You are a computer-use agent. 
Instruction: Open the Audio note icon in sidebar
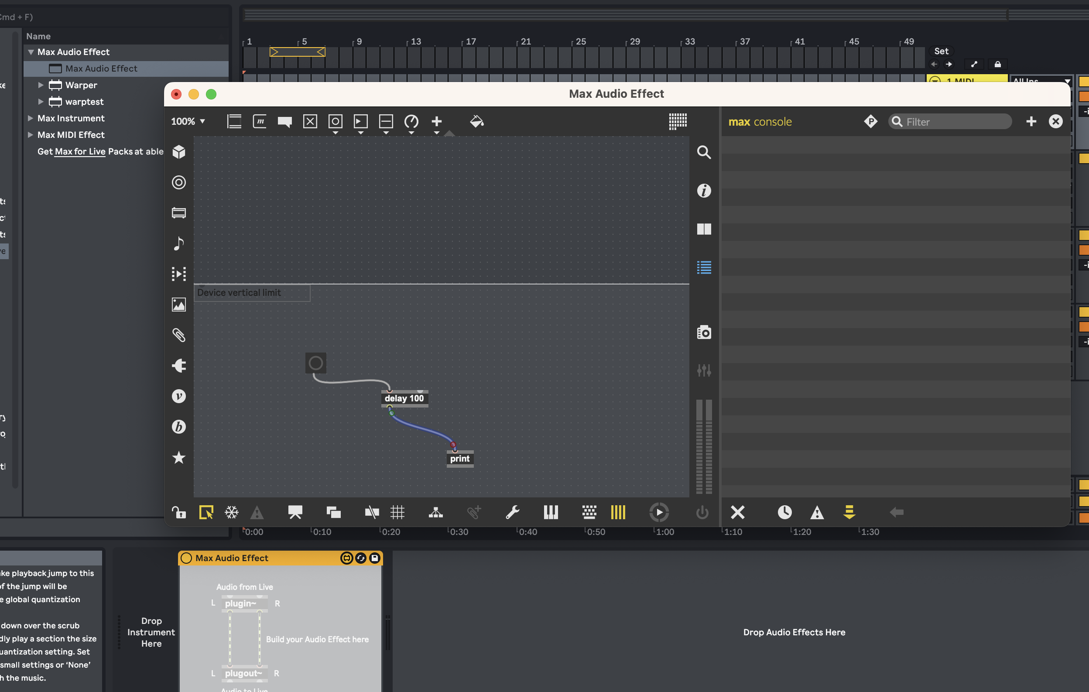pos(178,243)
